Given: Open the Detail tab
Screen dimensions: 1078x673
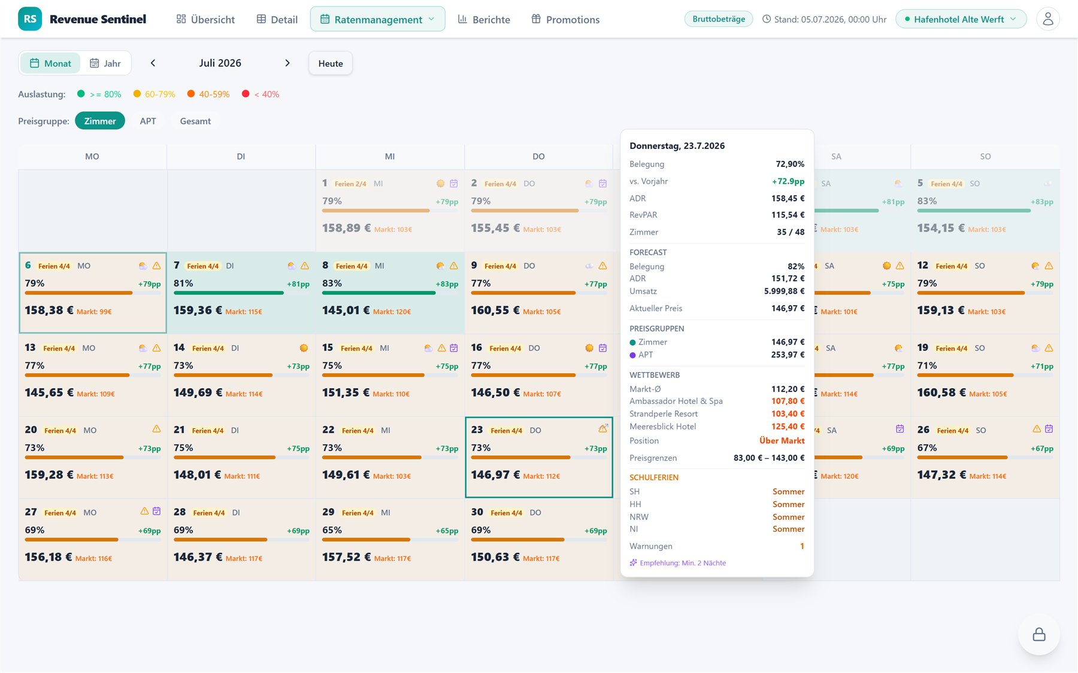Looking at the screenshot, I should coord(277,19).
